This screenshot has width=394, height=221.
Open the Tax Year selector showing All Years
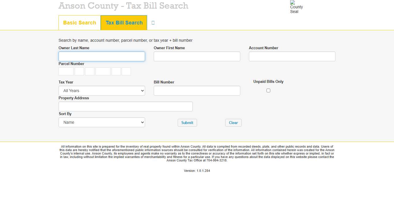pos(102,90)
